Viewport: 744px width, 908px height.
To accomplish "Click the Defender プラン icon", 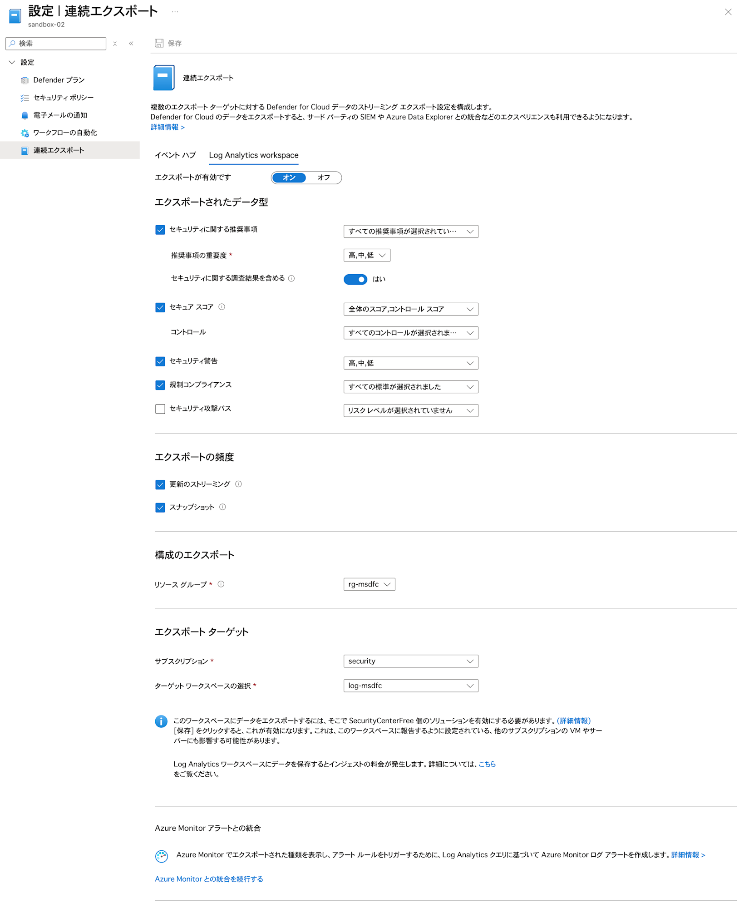I will click(x=25, y=80).
